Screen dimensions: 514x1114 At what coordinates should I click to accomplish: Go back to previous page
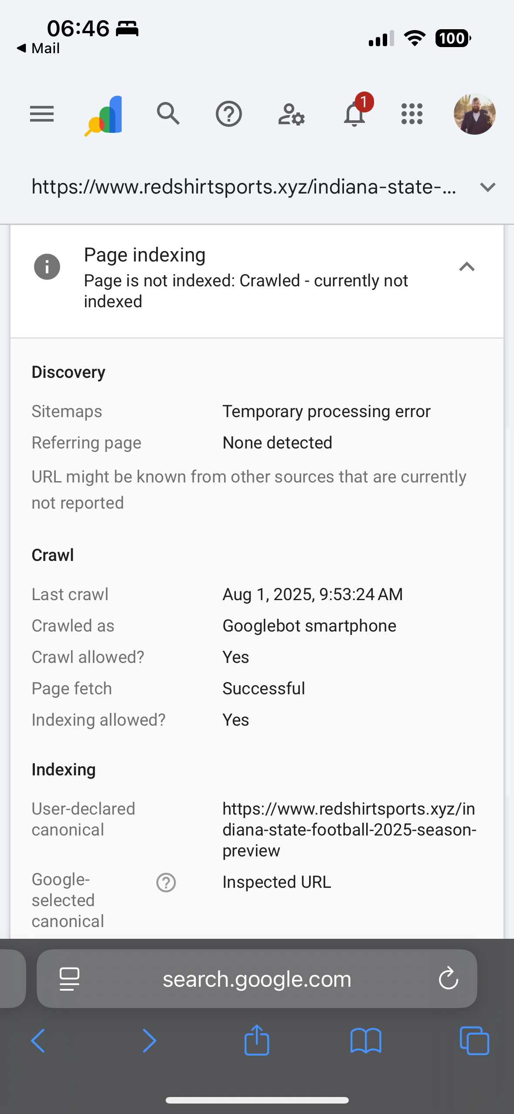(x=38, y=1041)
